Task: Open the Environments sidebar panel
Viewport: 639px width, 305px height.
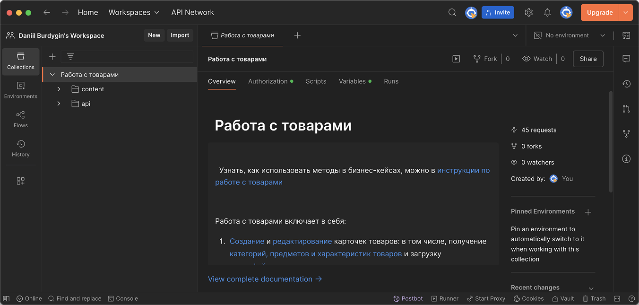Action: [20, 90]
